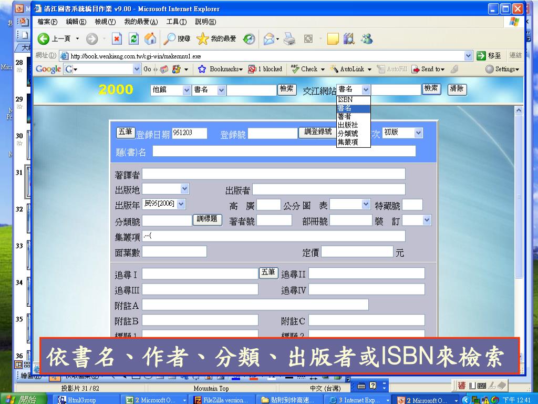This screenshot has width=538, height=404.
Task: Click the 五筆 button beside 登錄日期
Action: [x=126, y=133]
